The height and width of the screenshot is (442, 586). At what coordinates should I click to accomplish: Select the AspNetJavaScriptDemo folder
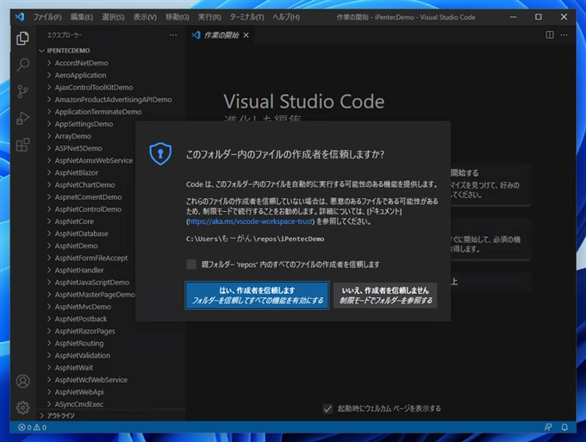pos(92,283)
